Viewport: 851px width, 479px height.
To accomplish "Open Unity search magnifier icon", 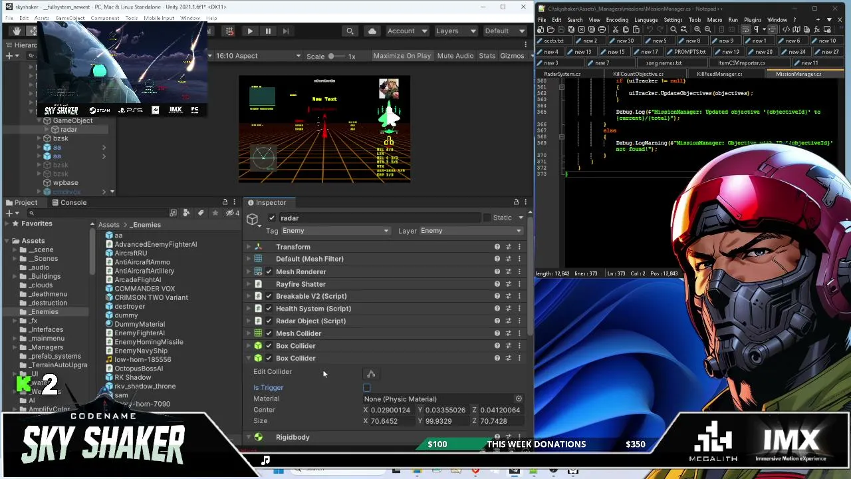I will tap(350, 31).
